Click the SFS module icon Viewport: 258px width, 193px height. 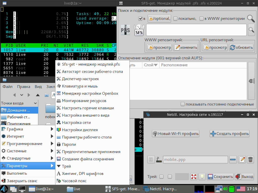139,30
